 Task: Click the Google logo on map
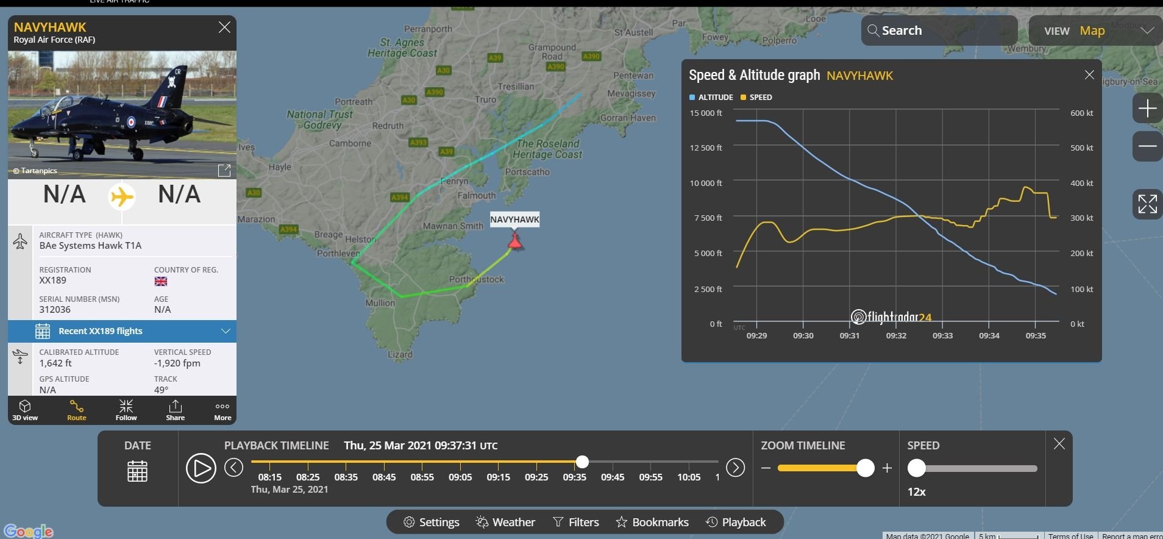point(29,531)
